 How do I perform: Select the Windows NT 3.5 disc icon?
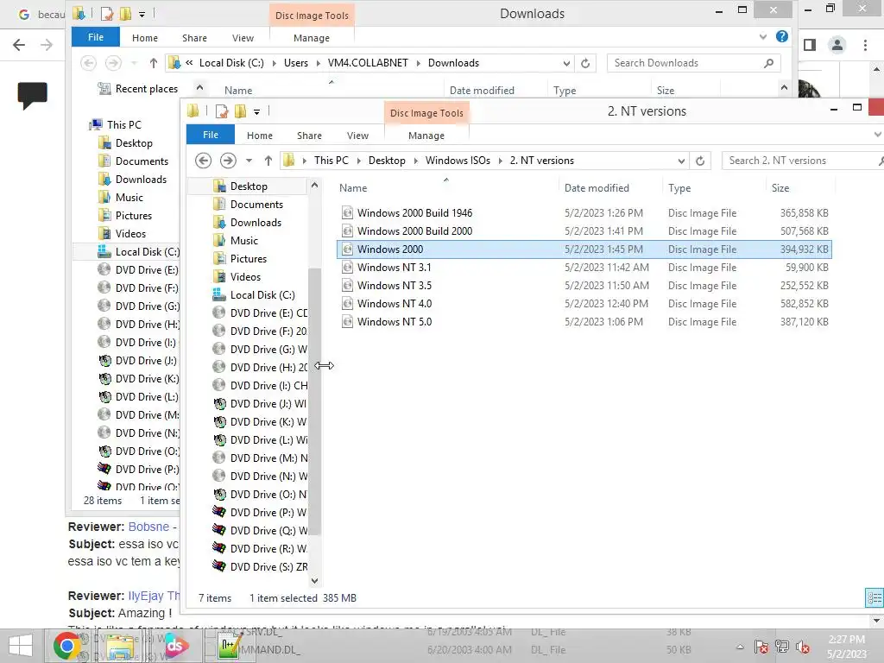pos(347,285)
